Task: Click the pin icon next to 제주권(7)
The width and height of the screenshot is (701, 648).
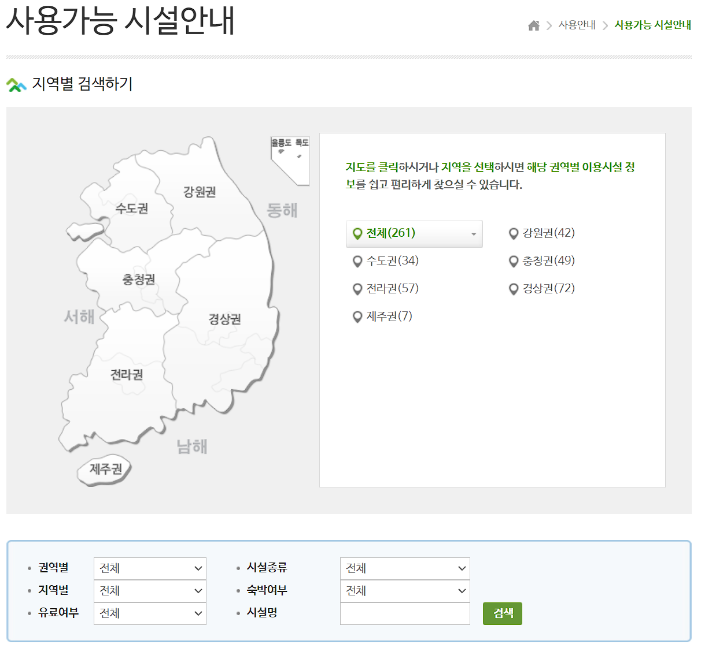Action: tap(357, 316)
